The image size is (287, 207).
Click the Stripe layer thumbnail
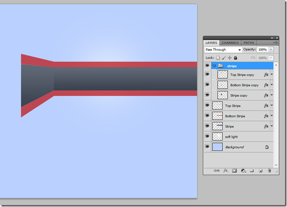point(218,126)
